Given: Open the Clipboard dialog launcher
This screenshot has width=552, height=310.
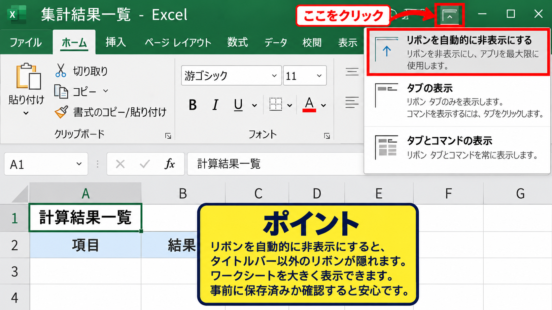Looking at the screenshot, I should 168,136.
